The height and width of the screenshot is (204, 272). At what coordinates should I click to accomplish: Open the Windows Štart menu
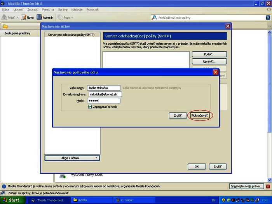point(12,200)
